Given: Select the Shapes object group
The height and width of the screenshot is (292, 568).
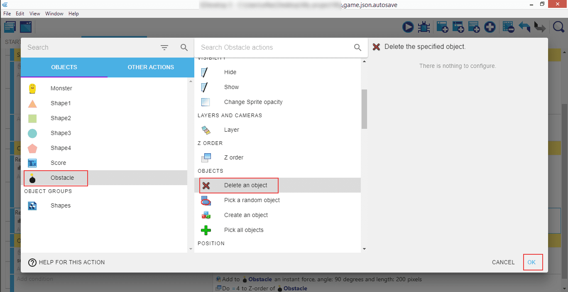Looking at the screenshot, I should [x=60, y=205].
